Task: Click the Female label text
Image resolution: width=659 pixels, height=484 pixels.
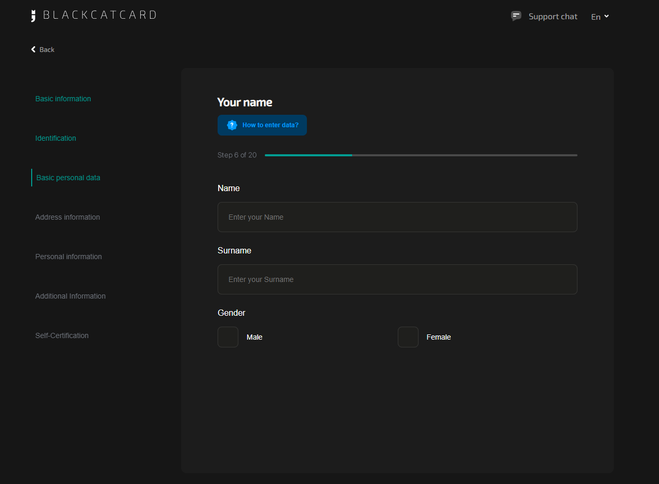Action: [439, 337]
